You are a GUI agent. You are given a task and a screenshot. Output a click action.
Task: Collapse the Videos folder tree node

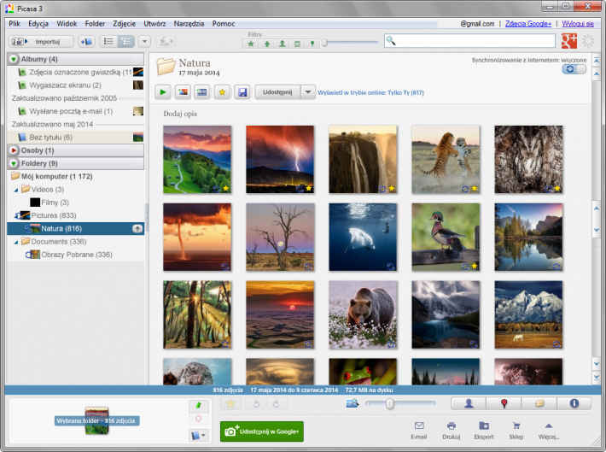click(16, 190)
